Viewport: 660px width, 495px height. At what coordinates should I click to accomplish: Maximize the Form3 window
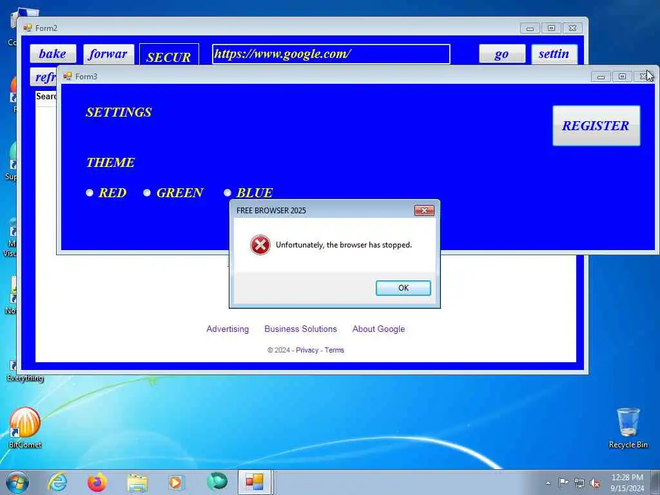point(622,77)
